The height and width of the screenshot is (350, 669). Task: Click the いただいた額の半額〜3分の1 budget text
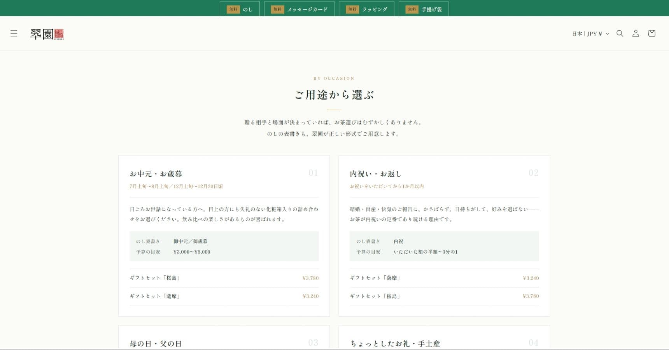[426, 252]
